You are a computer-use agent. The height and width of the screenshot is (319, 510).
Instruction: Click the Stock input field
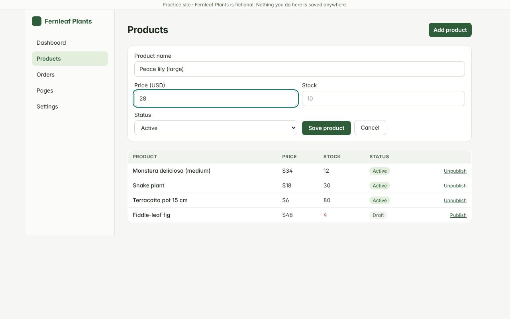click(383, 98)
